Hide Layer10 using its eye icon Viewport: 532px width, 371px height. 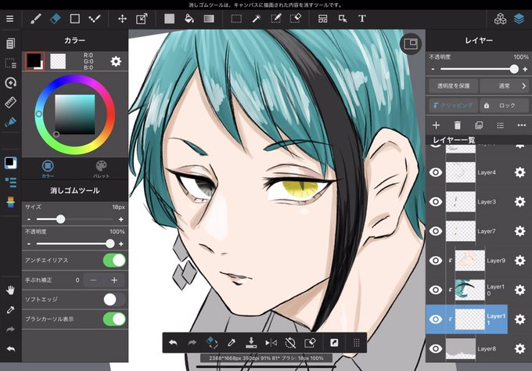pyautogui.click(x=436, y=290)
